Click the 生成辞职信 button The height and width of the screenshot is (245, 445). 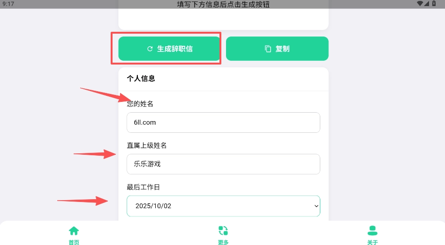point(169,49)
